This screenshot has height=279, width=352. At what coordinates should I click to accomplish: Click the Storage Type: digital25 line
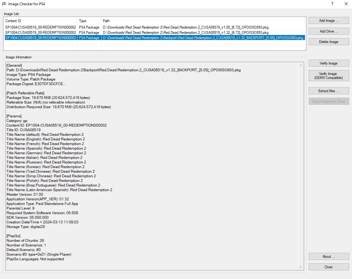click(26, 227)
